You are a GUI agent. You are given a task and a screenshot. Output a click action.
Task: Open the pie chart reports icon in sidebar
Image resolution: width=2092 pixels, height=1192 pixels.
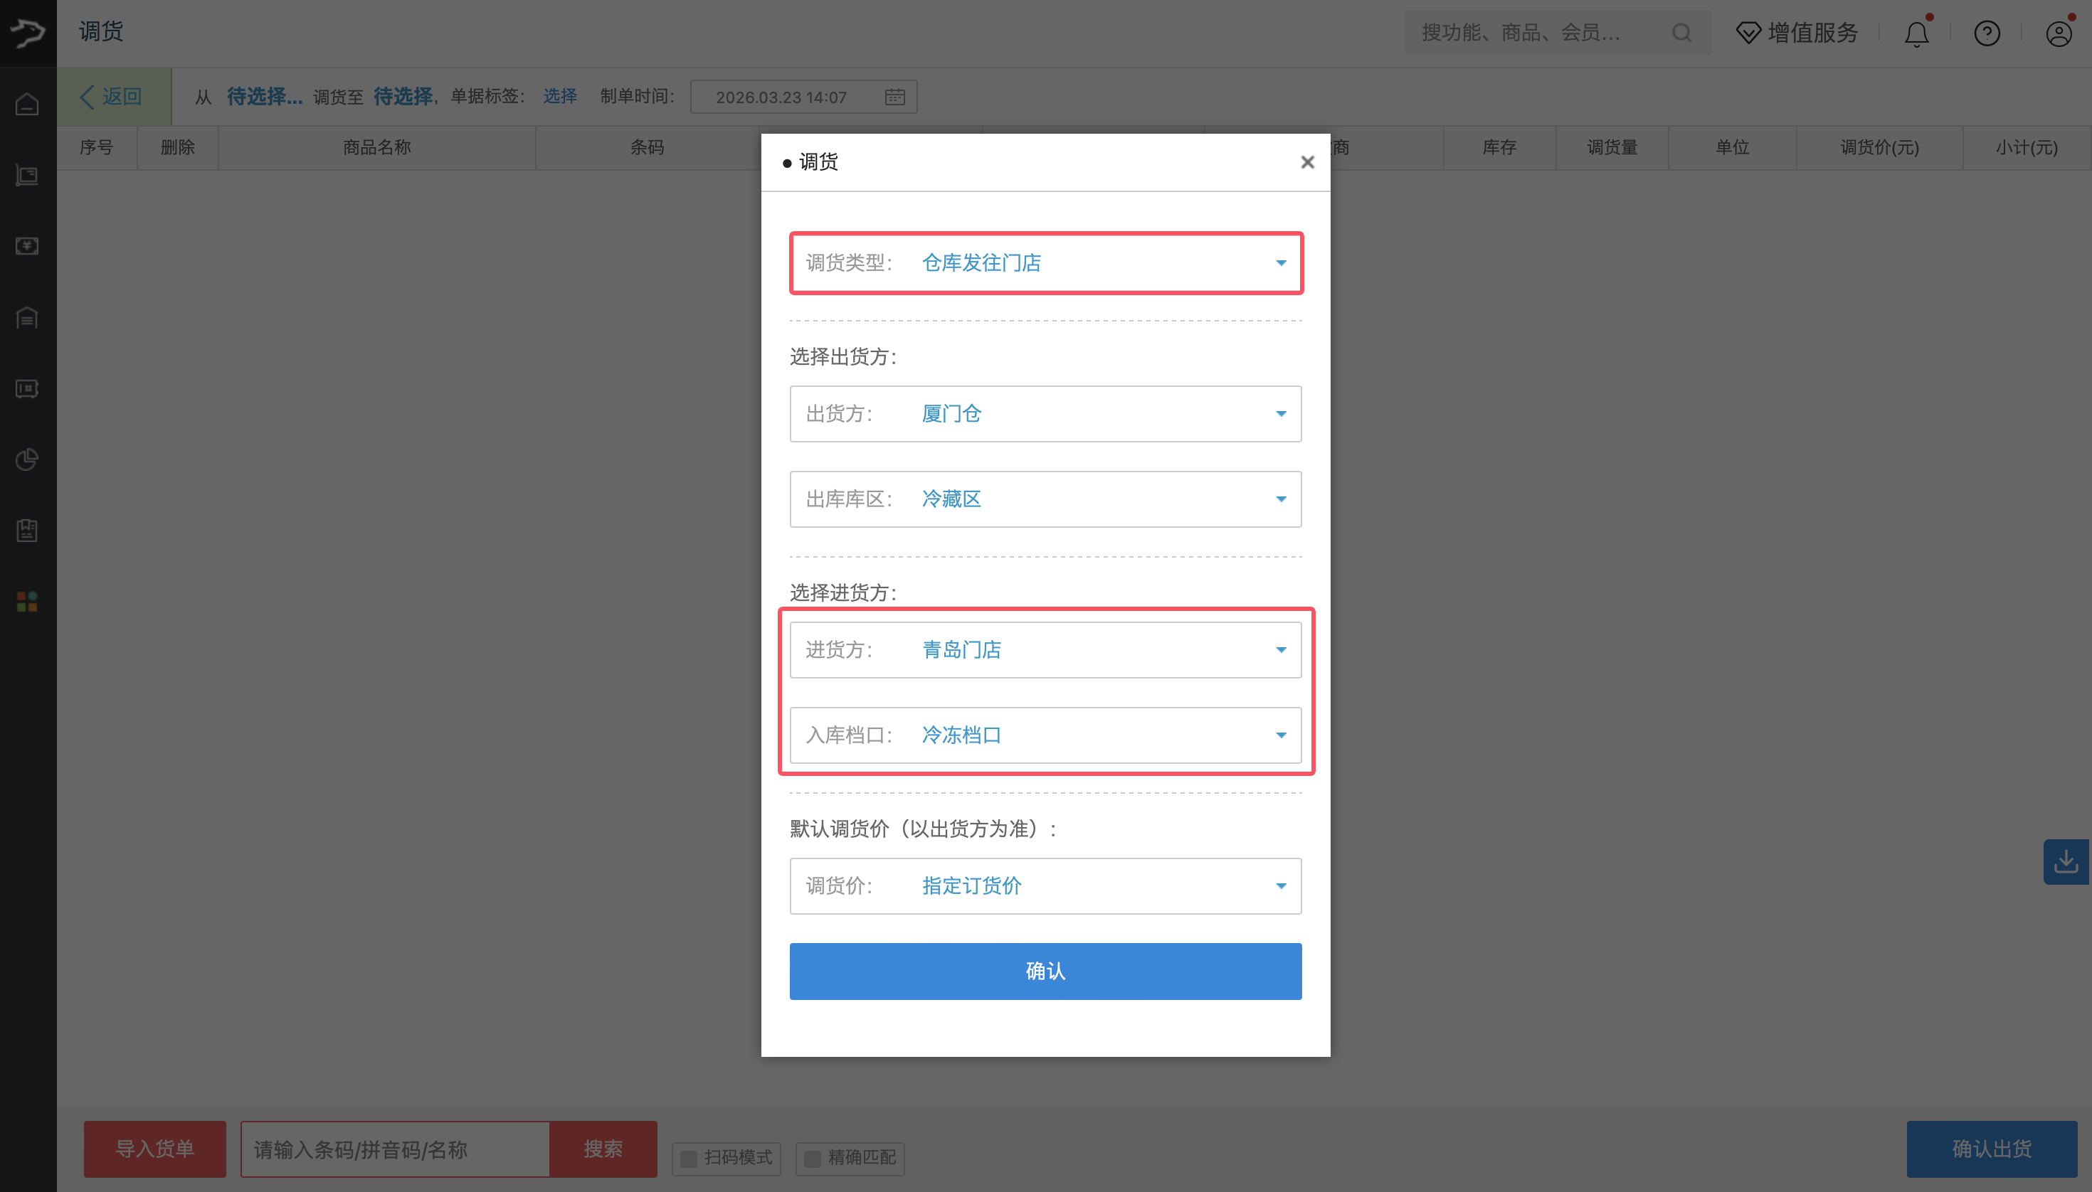pyautogui.click(x=27, y=459)
